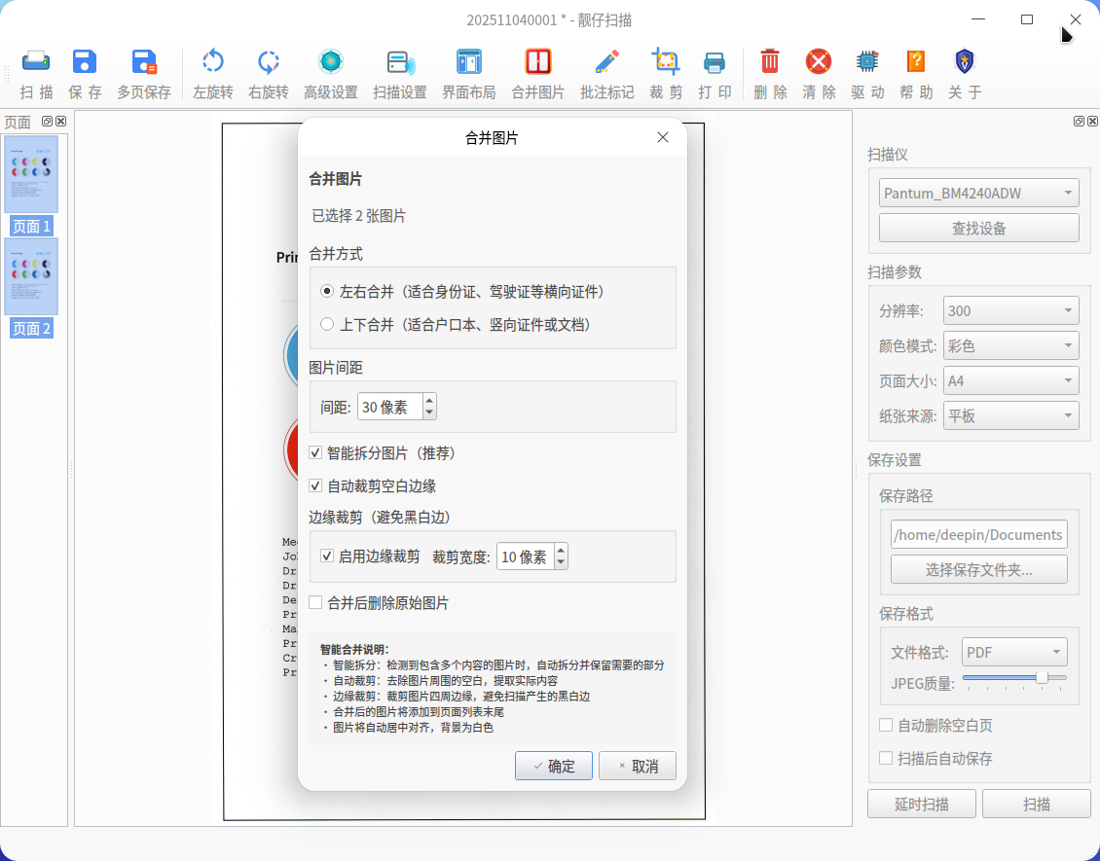Select 上下合并 merge mode

tap(327, 324)
